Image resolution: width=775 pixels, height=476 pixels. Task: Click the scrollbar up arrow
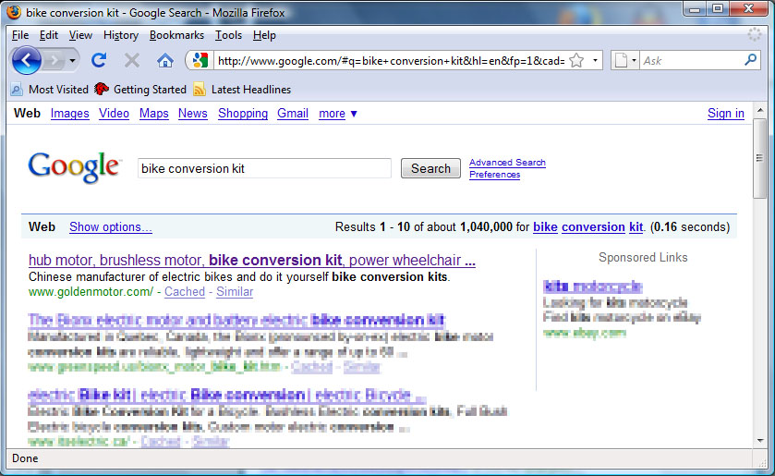(759, 110)
